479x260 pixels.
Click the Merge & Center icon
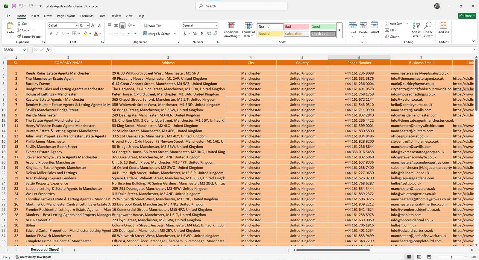click(145, 34)
